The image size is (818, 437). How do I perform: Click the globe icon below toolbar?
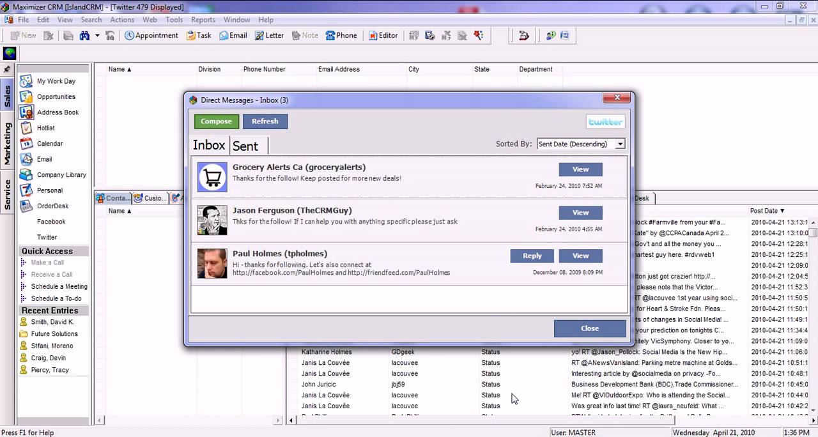point(10,53)
